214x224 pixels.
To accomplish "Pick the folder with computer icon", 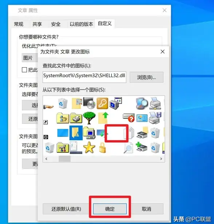I will 89,133.
